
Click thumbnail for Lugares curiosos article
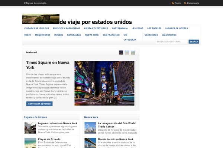[30, 128]
